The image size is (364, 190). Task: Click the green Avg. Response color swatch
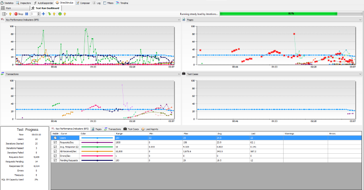[x=97, y=147]
